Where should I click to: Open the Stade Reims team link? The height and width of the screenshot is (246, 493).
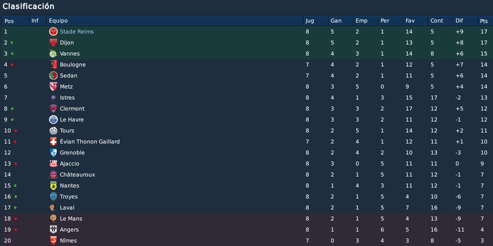tap(77, 31)
